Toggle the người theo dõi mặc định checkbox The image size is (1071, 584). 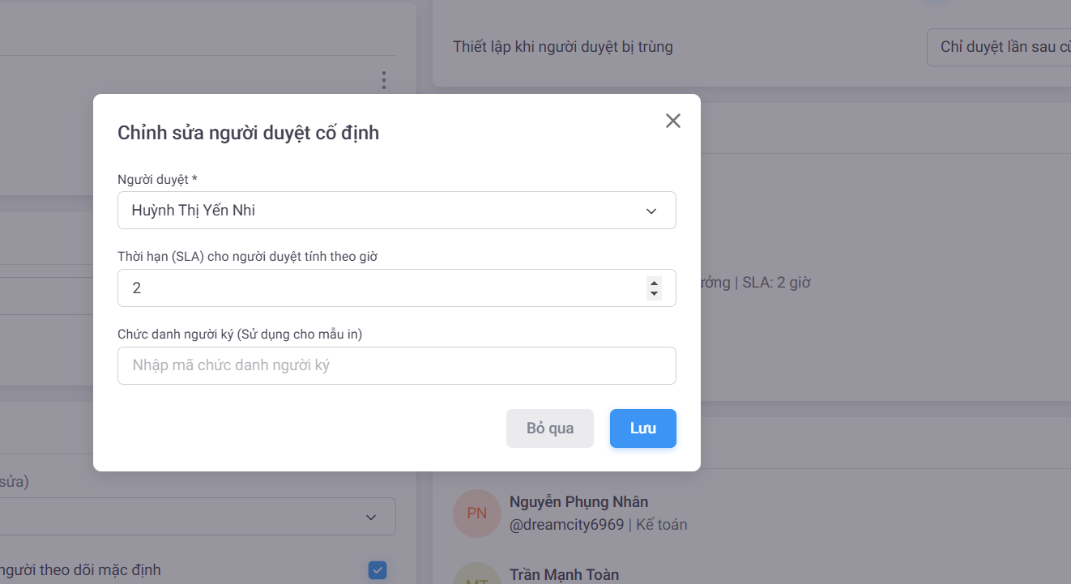377,570
